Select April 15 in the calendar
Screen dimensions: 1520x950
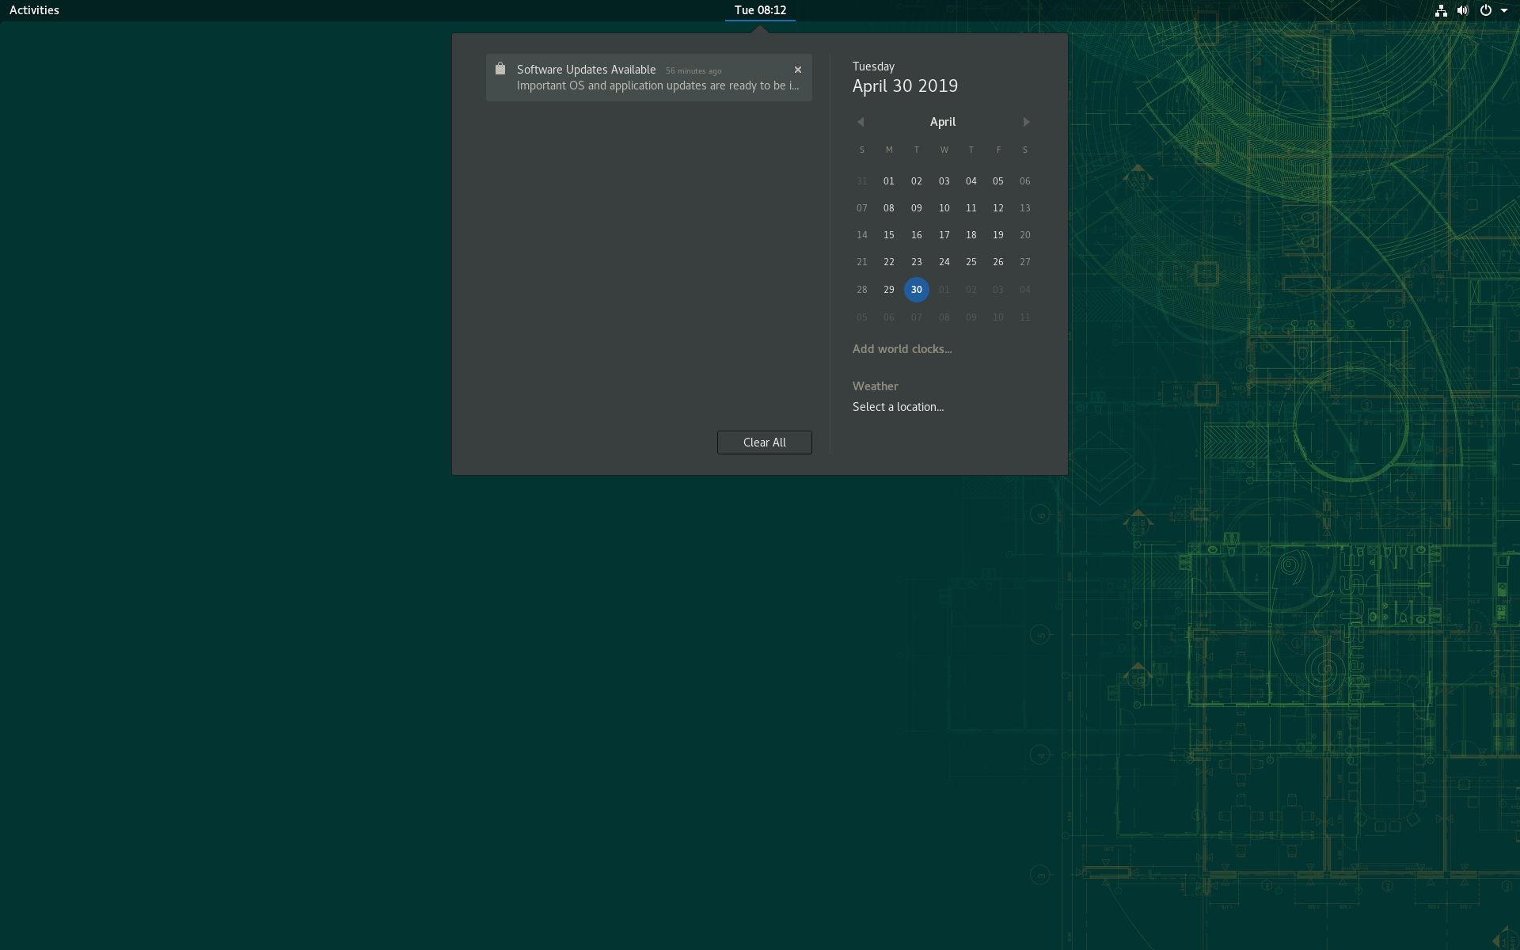[888, 235]
